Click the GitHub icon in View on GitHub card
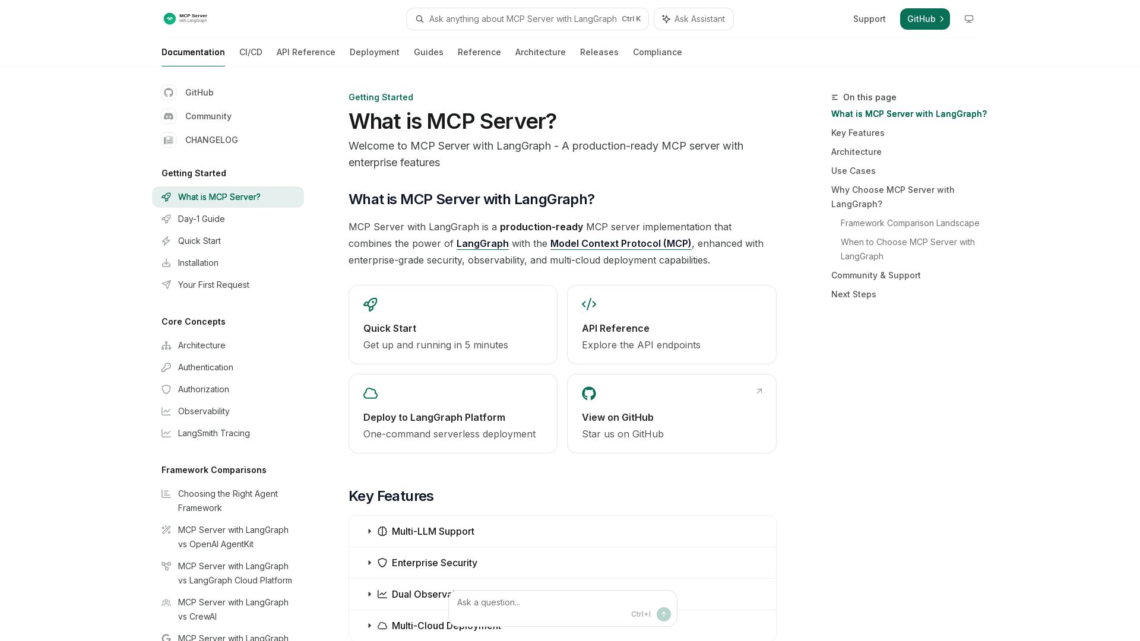The height and width of the screenshot is (641, 1140). click(589, 394)
